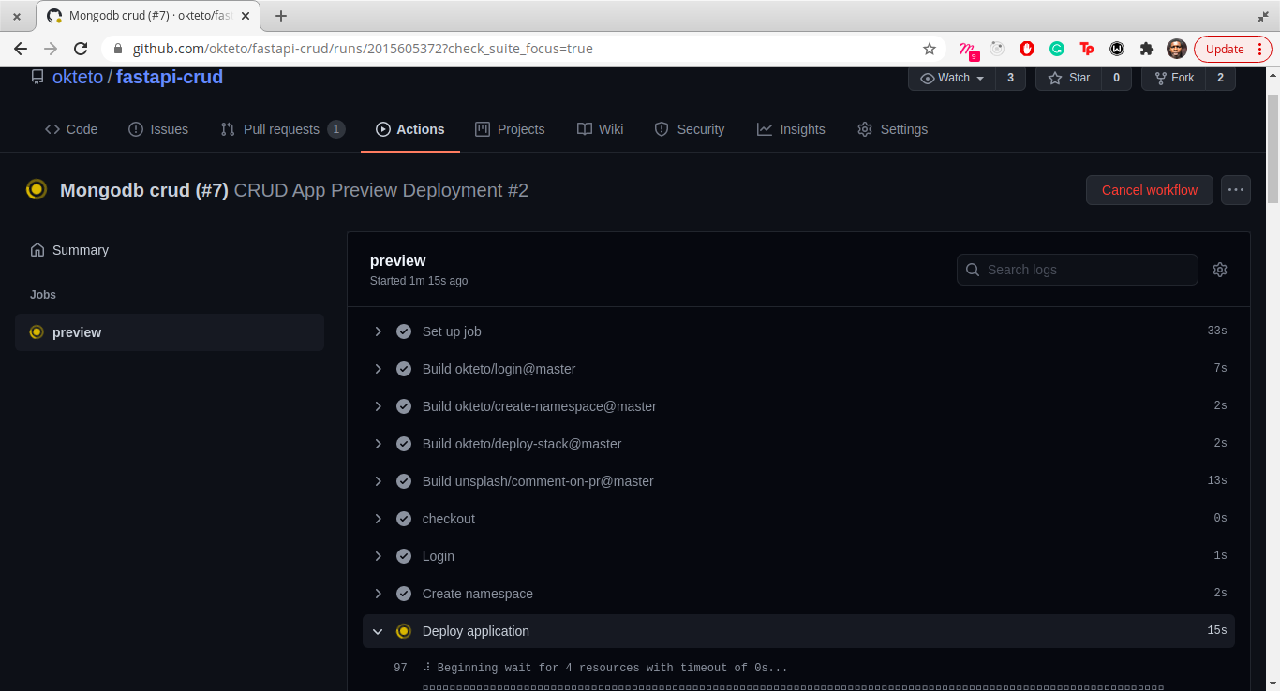This screenshot has width=1280, height=691.
Task: Expand the checkout step
Action: [x=379, y=519]
